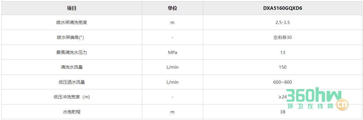Click the water cannon range value 38
Screen dimensions: 363x120
pos(282,112)
